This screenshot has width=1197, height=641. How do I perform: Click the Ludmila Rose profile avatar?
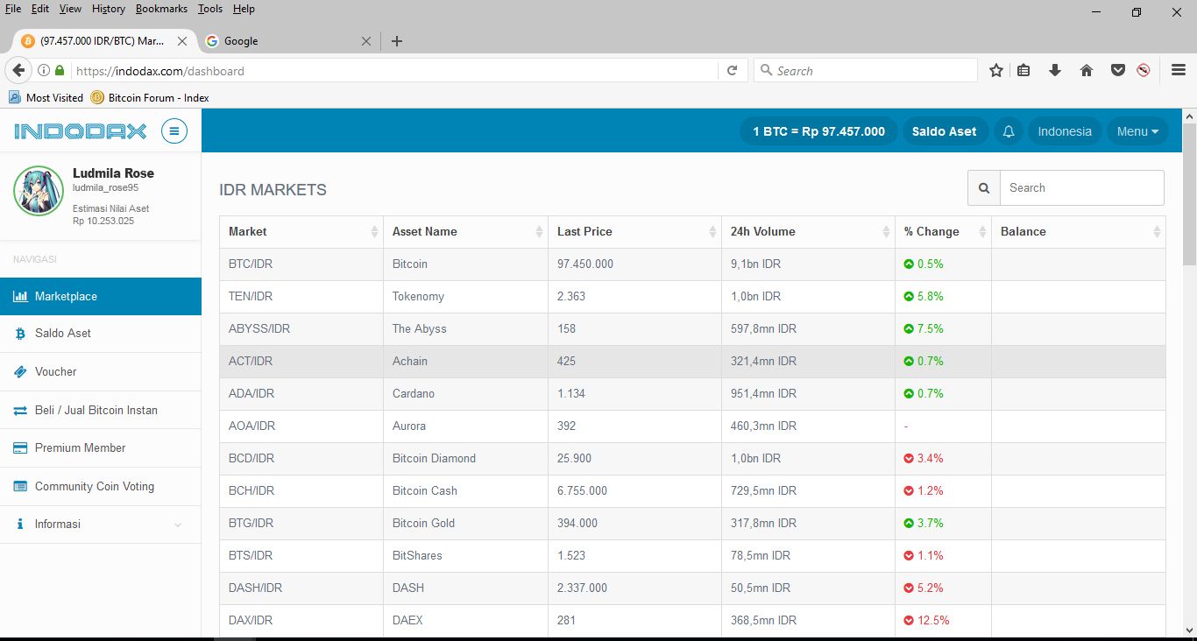point(39,191)
